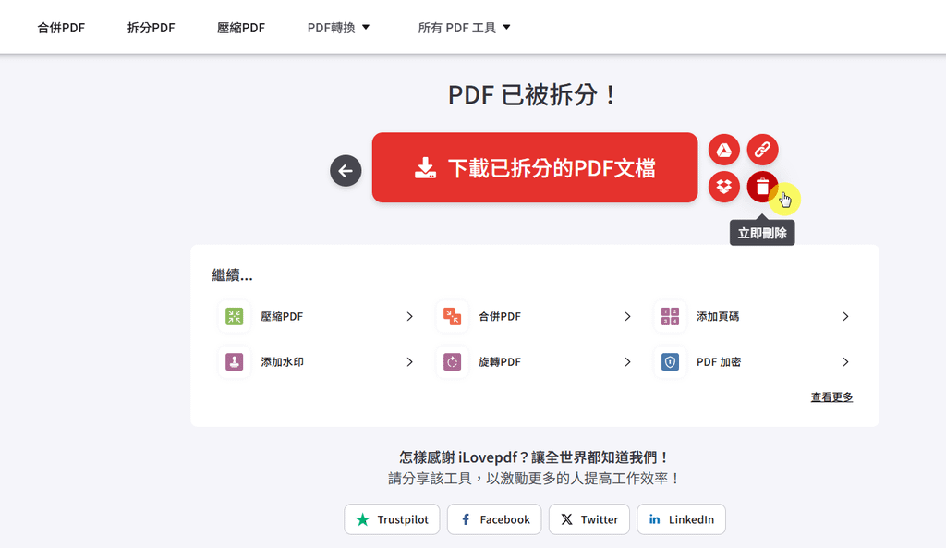Open 壓縮PDF in top navigation
946x548 pixels.
coord(241,28)
